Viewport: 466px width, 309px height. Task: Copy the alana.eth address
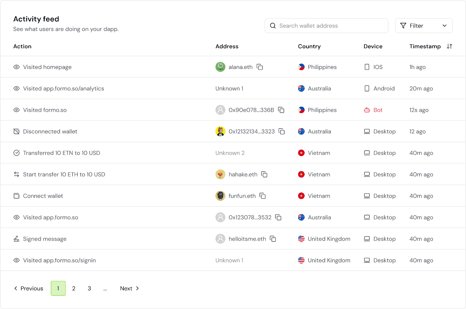[260, 67]
